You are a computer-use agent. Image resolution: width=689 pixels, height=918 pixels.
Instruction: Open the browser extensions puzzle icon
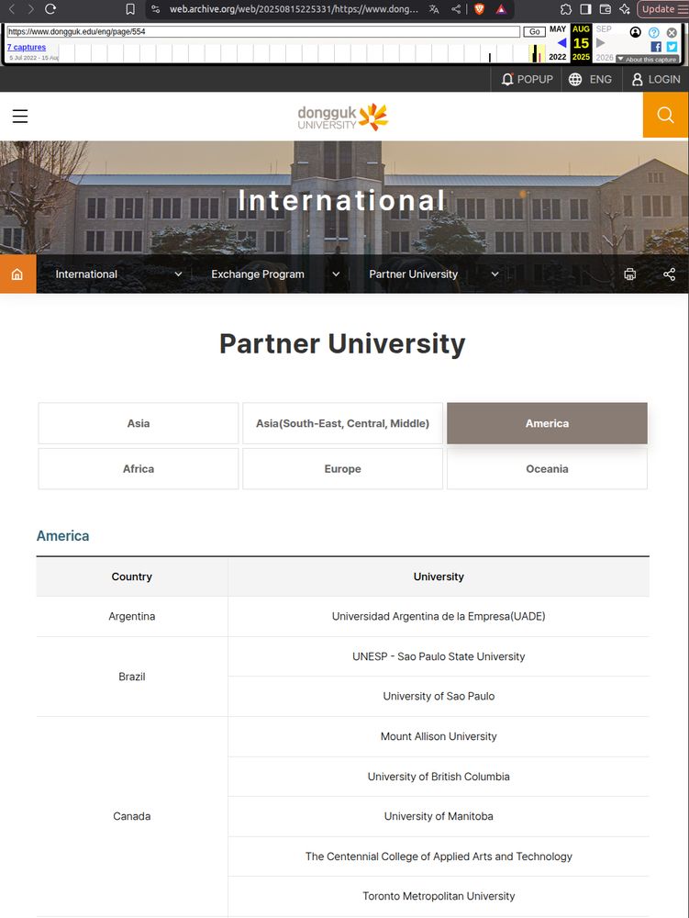[565, 9]
